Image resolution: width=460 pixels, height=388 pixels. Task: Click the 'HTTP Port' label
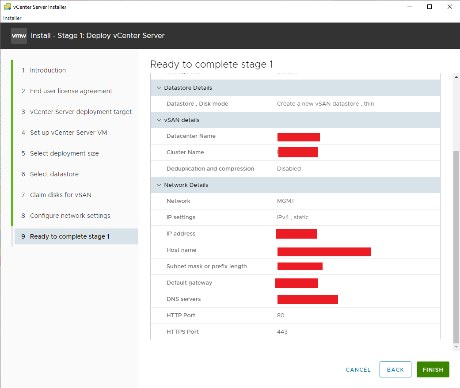(181, 316)
